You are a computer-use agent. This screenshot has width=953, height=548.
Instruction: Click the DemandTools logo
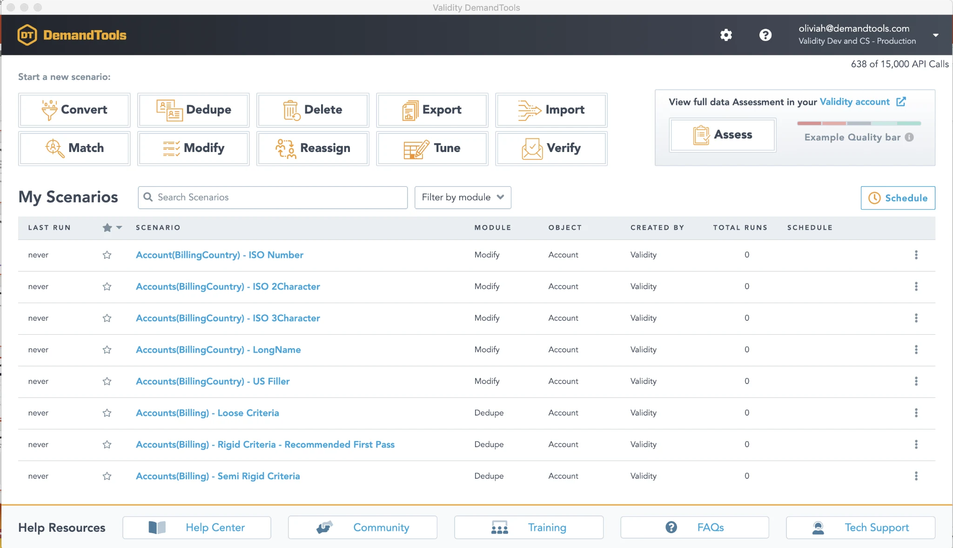pos(72,35)
